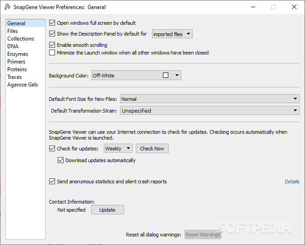
Task: Click the Not specified contact text
Action: coord(71,210)
